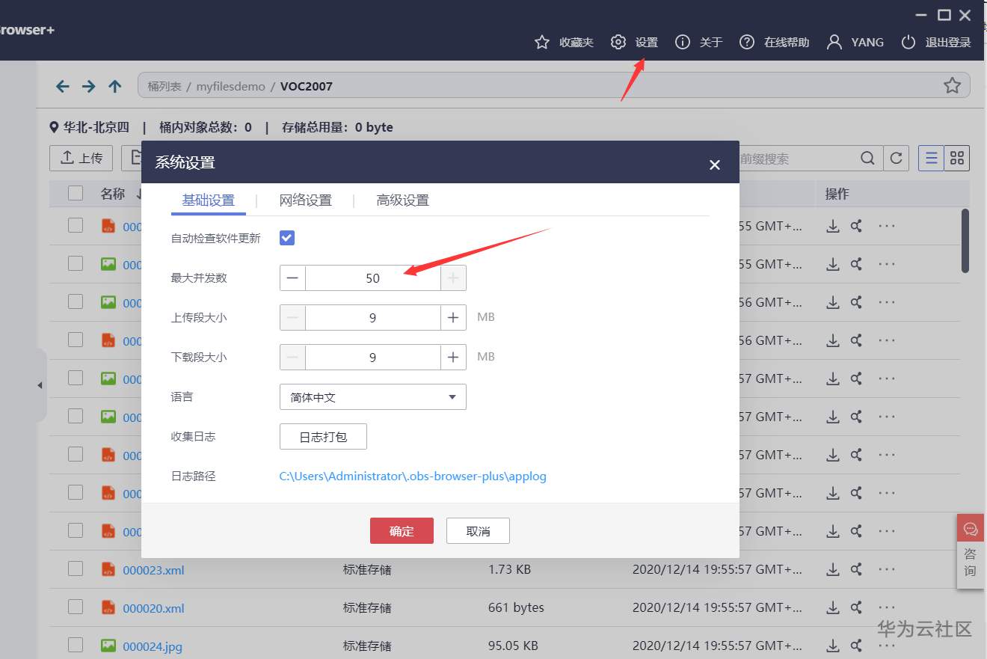
Task: Go forward with the right arrow
Action: coord(89,86)
